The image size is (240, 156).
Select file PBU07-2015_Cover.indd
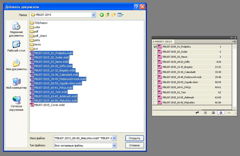47,105
